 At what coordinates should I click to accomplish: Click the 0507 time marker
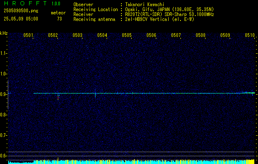176,35
